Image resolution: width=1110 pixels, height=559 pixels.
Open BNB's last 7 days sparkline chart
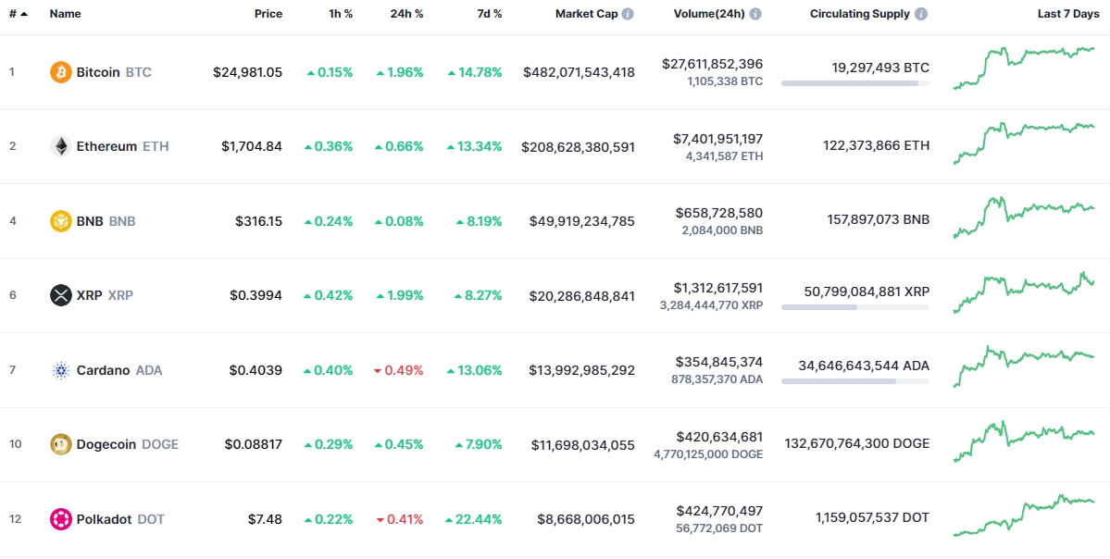point(1024,217)
